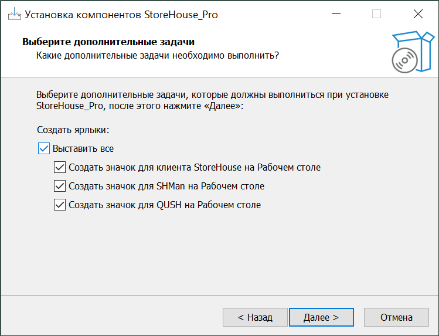439x336 pixels.
Task: Click subtitle «Какие дополнительные задачи необходимо выполнить?»
Action: tap(157, 55)
